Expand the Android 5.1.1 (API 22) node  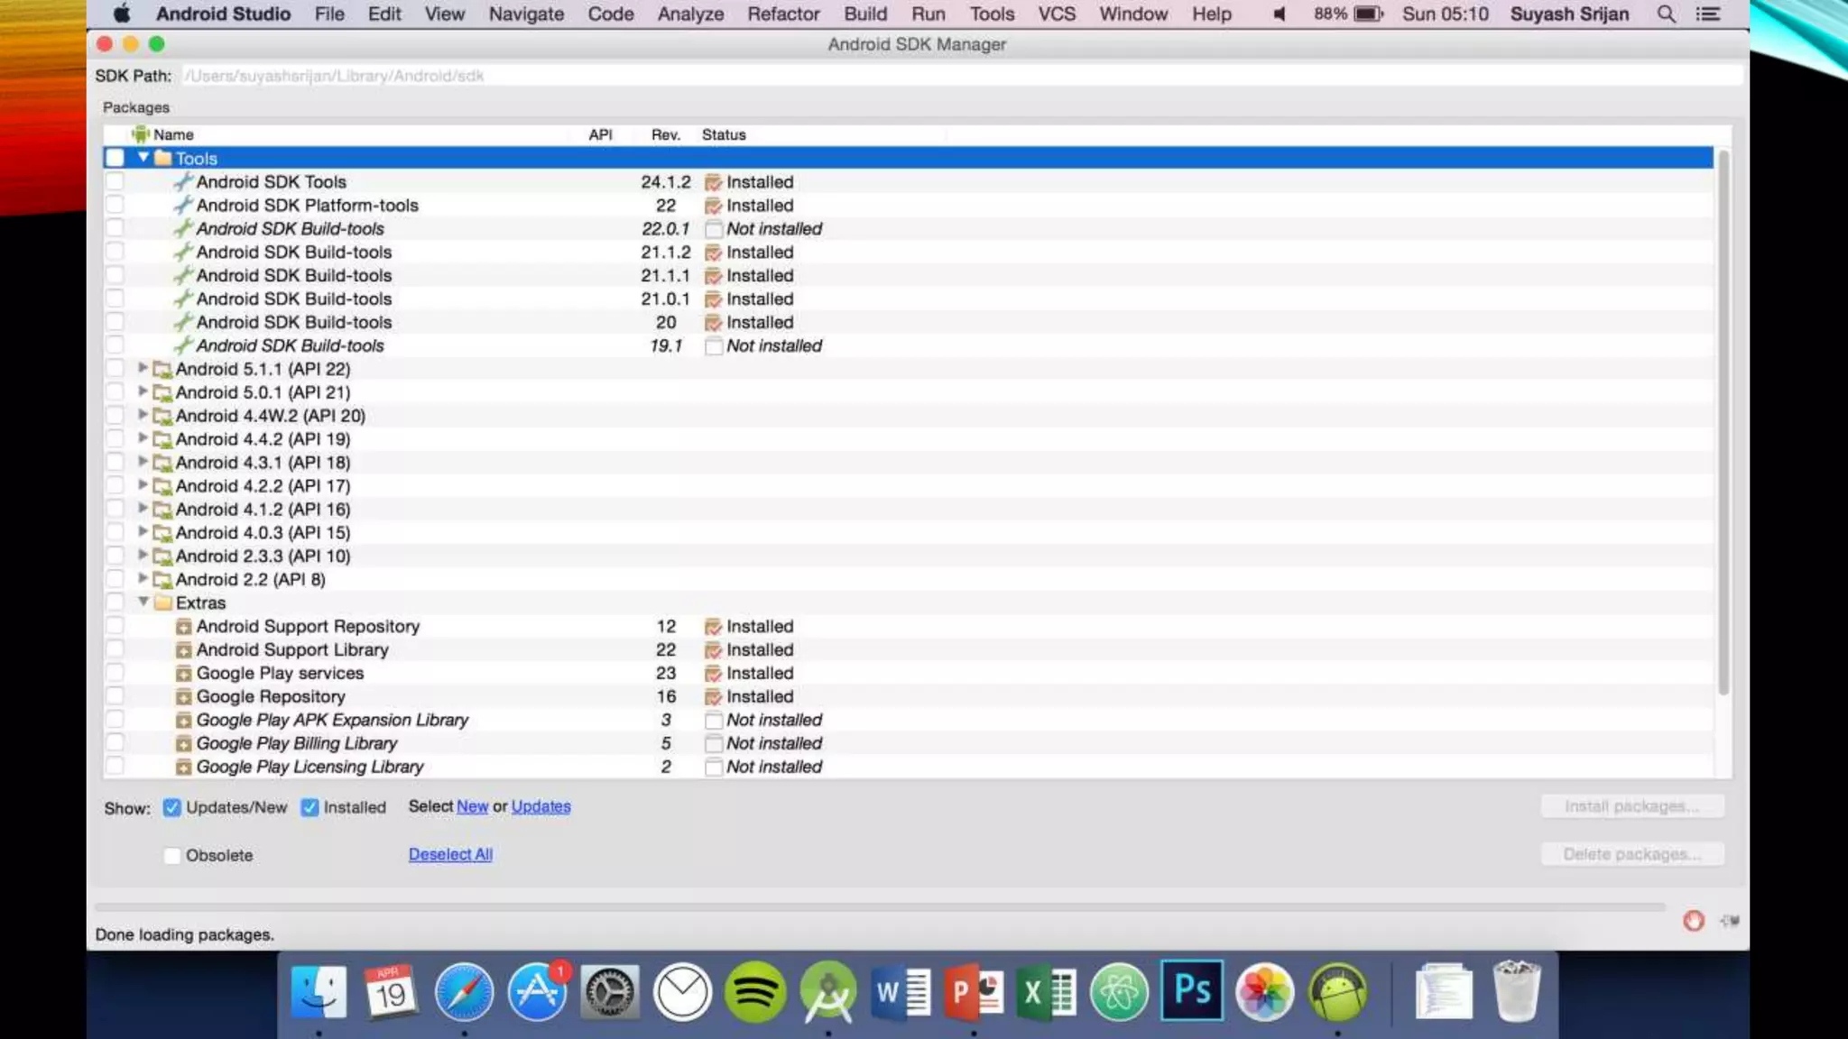[x=143, y=368]
